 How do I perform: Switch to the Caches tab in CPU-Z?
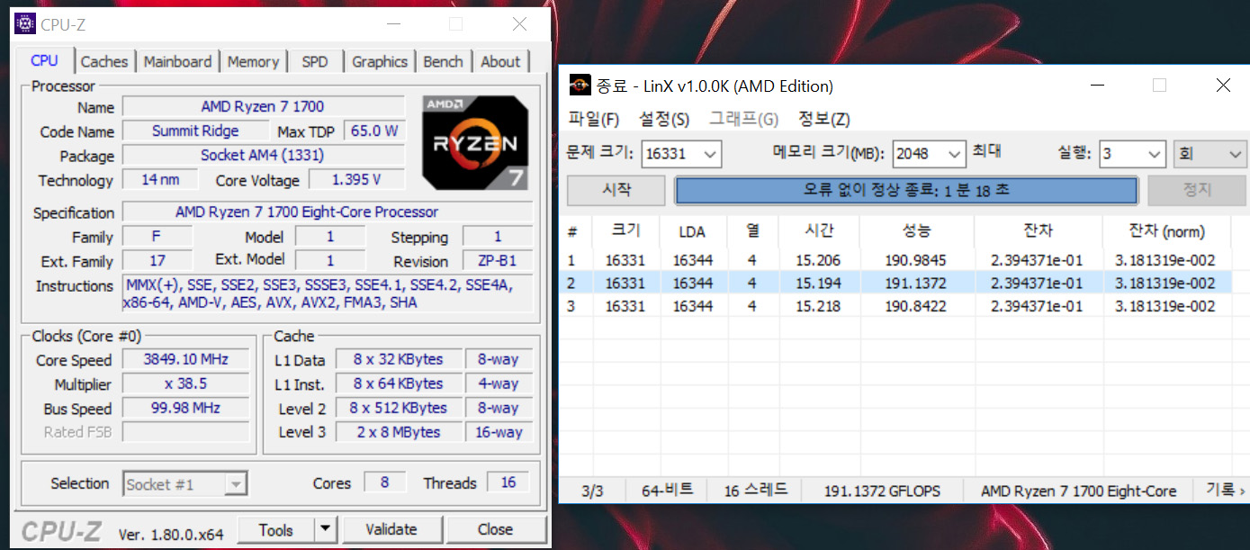[x=104, y=61]
